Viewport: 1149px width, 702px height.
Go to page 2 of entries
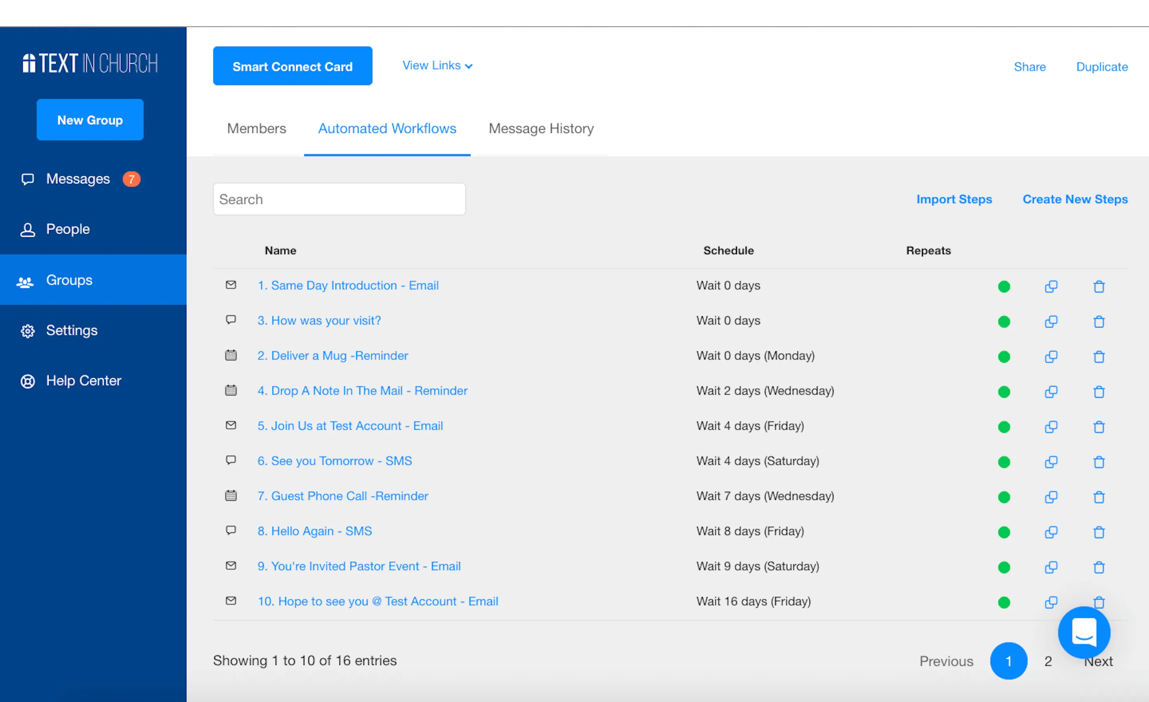1047,661
